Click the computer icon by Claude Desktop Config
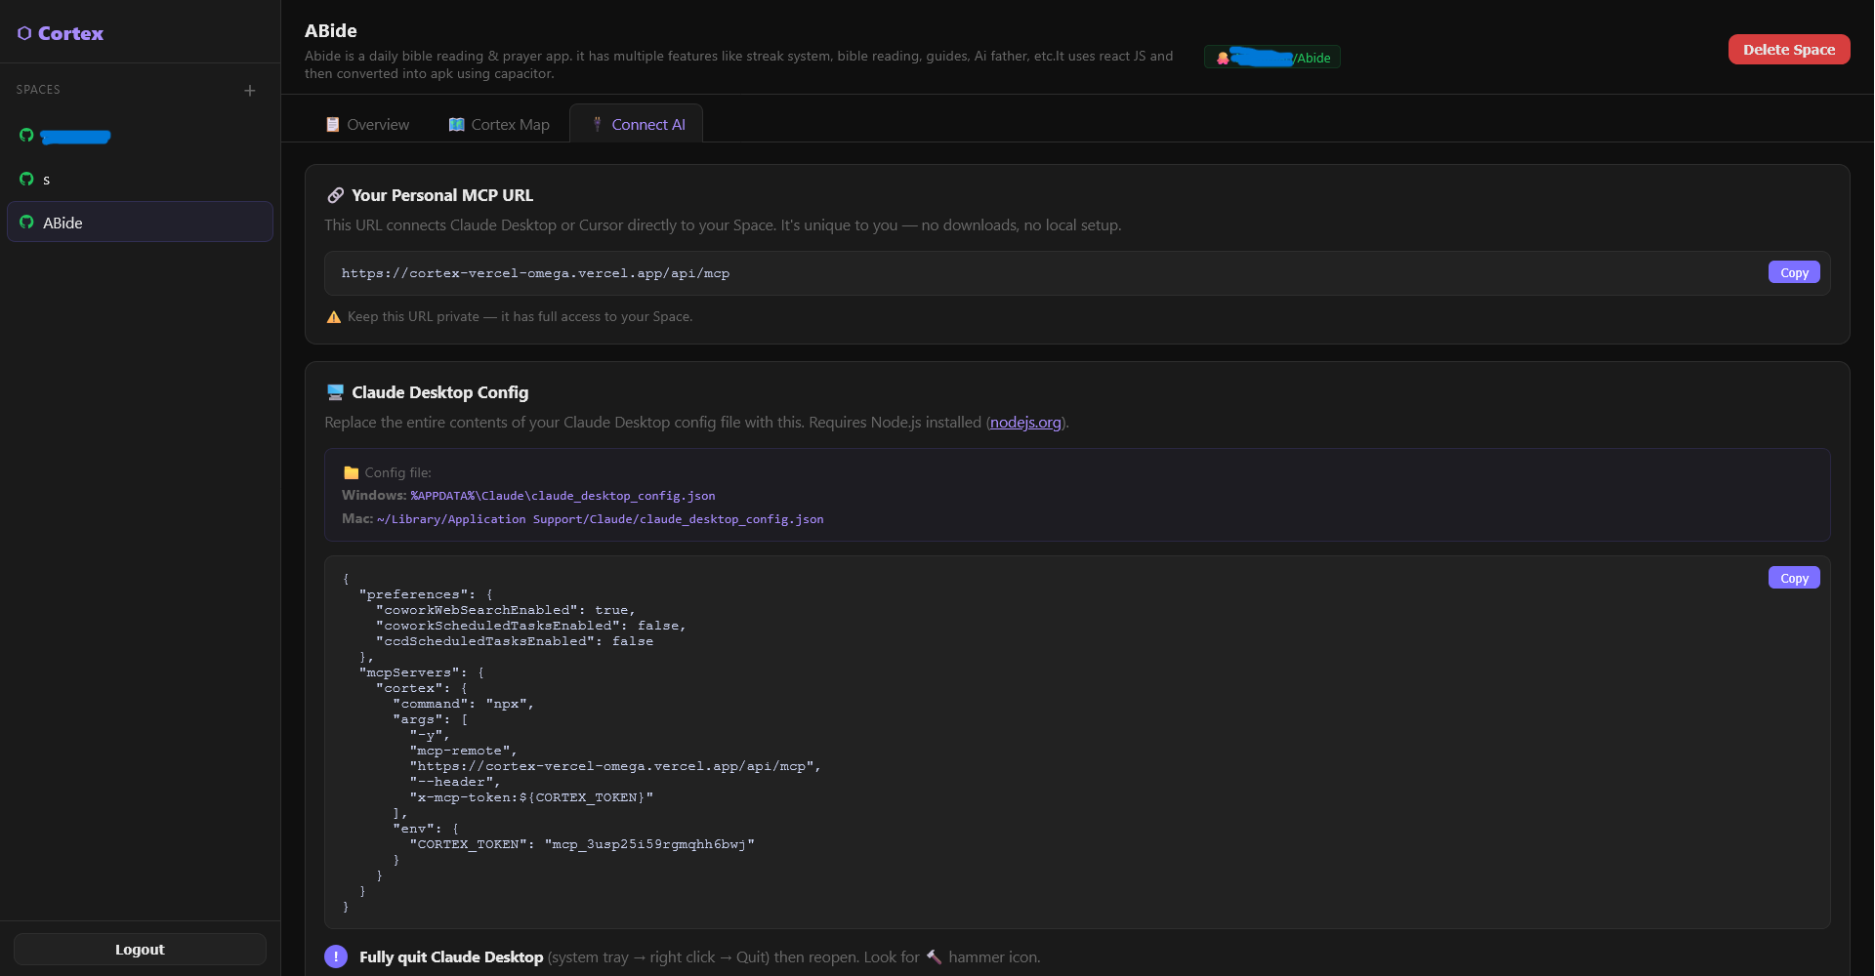The image size is (1875, 976). tap(335, 392)
